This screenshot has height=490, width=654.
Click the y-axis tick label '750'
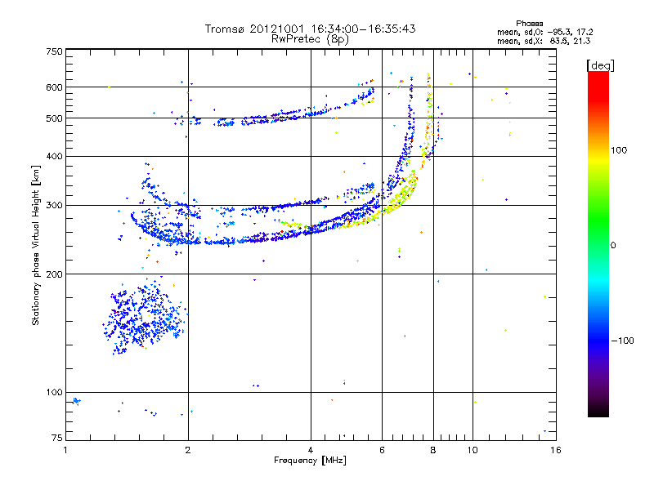54,51
